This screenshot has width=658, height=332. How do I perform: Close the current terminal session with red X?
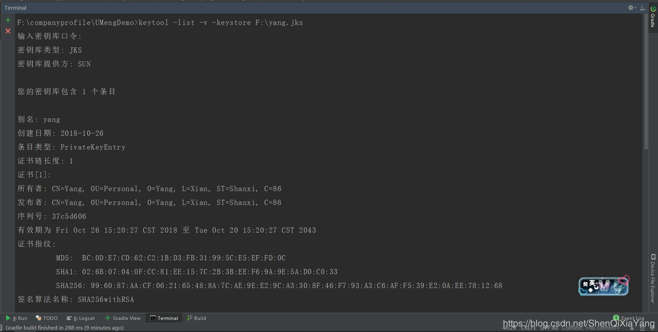pyautogui.click(x=8, y=31)
